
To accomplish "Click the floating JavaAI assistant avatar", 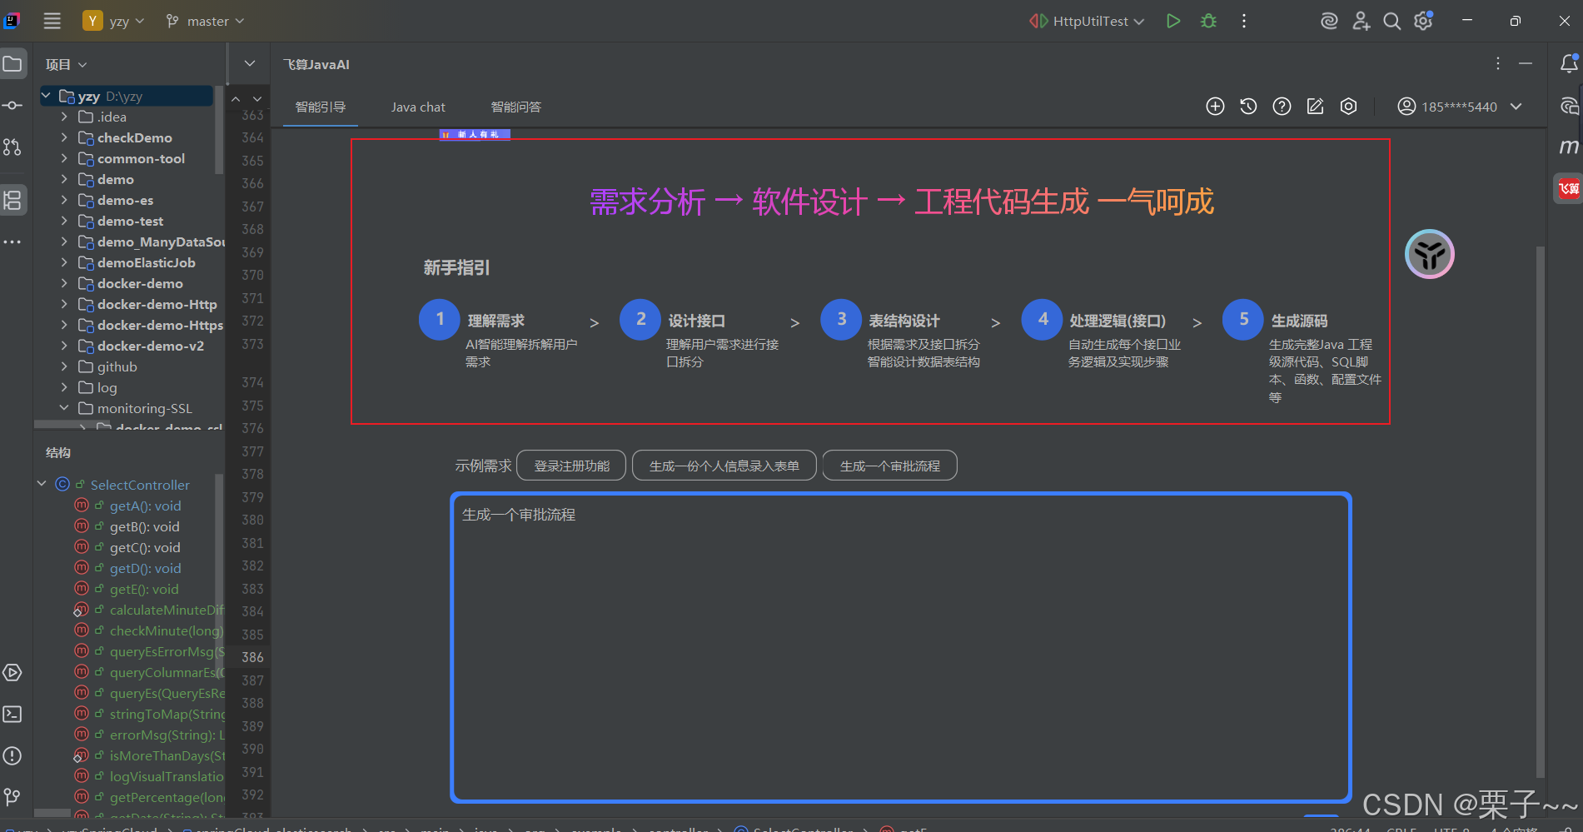I will pos(1430,254).
